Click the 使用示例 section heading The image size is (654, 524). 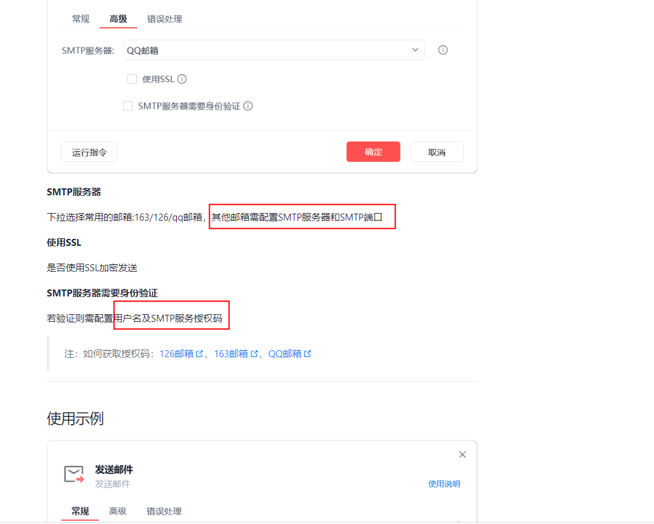[x=75, y=418]
